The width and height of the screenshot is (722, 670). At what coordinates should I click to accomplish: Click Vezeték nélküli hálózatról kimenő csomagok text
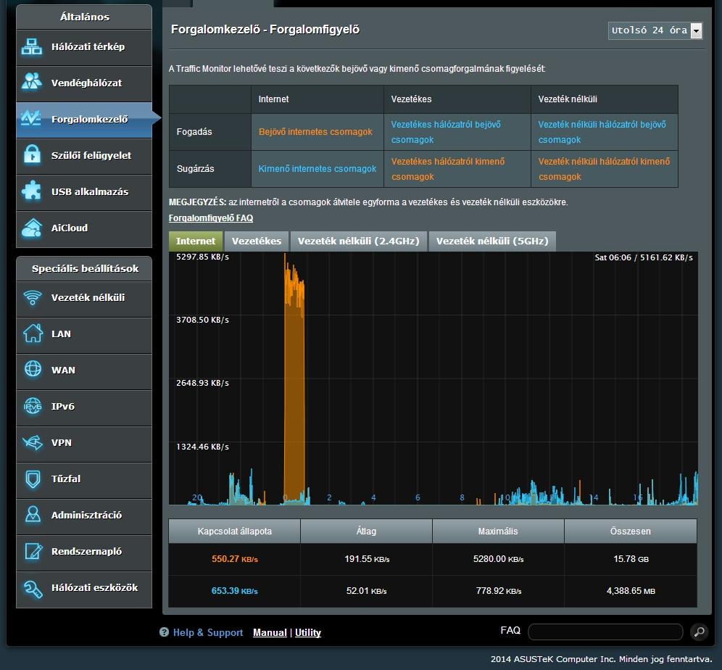click(x=604, y=169)
